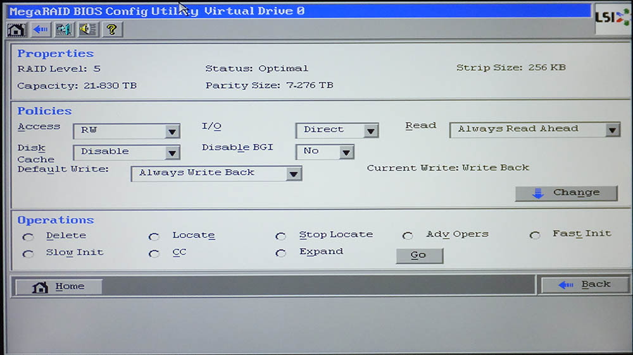Select the Stop Locate radio button

pos(280,236)
